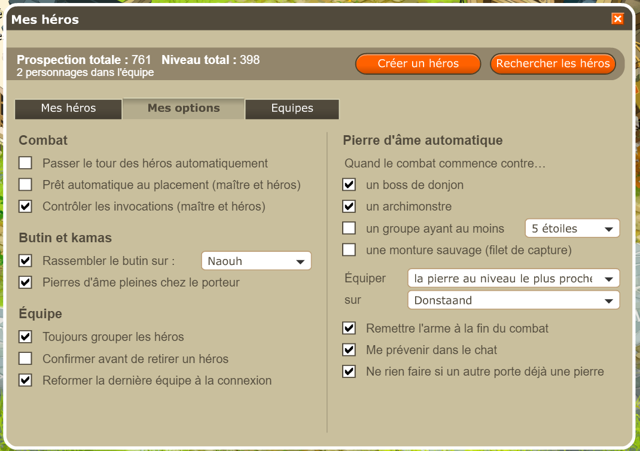Toggle Rassembler le butin sur checkbox
The width and height of the screenshot is (640, 451).
coord(25,260)
